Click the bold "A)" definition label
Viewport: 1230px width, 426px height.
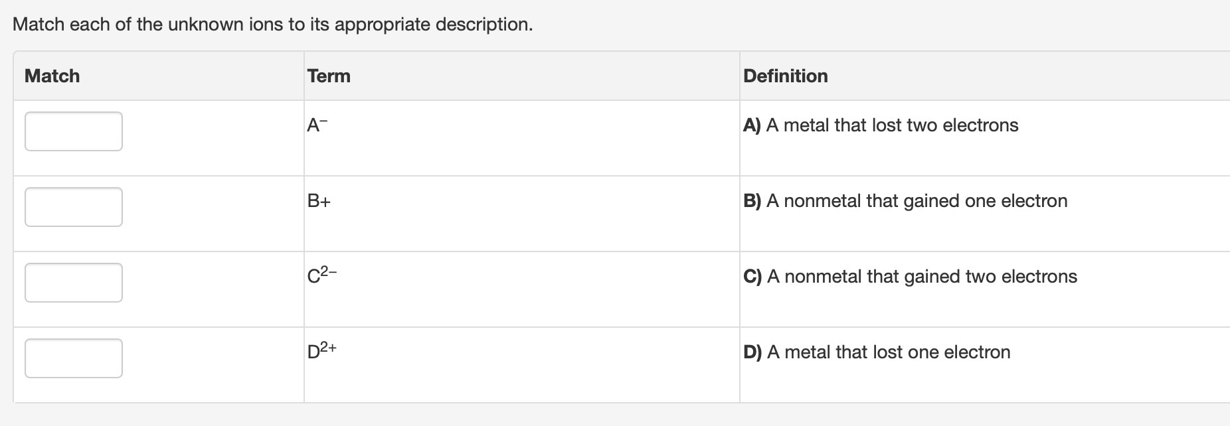[x=752, y=125]
